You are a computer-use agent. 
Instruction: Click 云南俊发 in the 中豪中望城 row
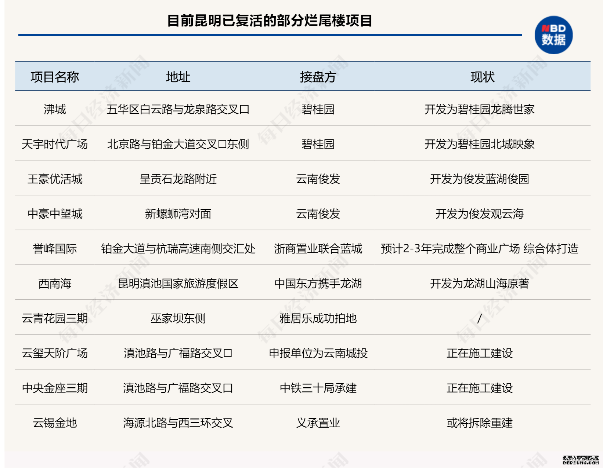pyautogui.click(x=318, y=214)
